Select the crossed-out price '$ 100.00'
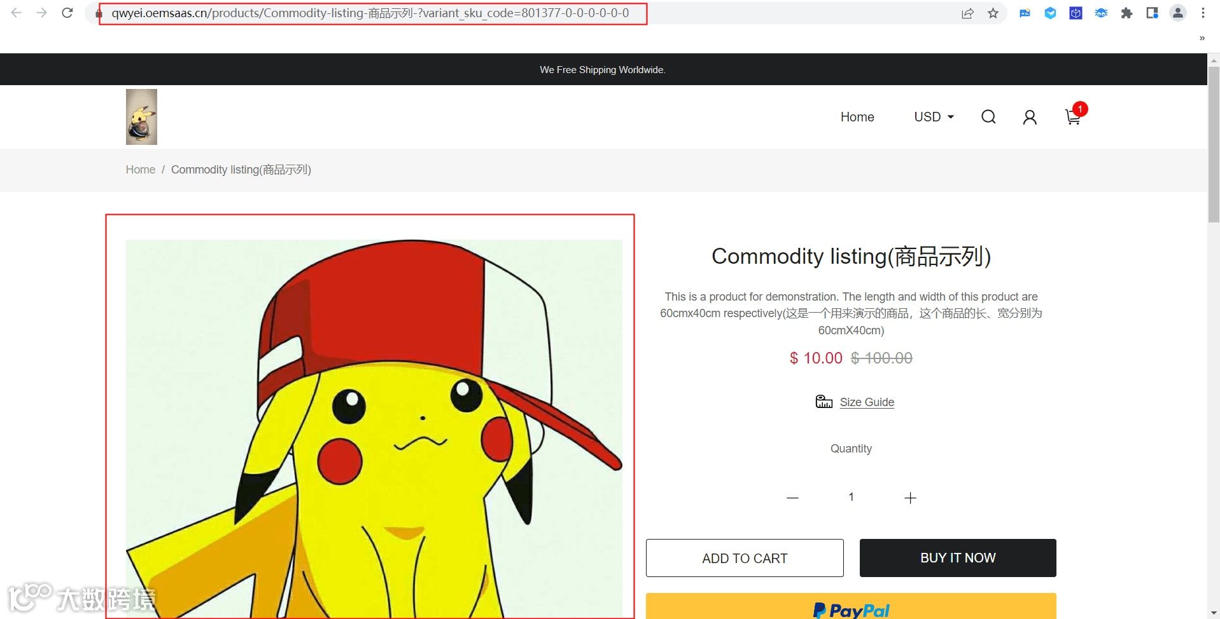The image size is (1220, 619). (881, 358)
